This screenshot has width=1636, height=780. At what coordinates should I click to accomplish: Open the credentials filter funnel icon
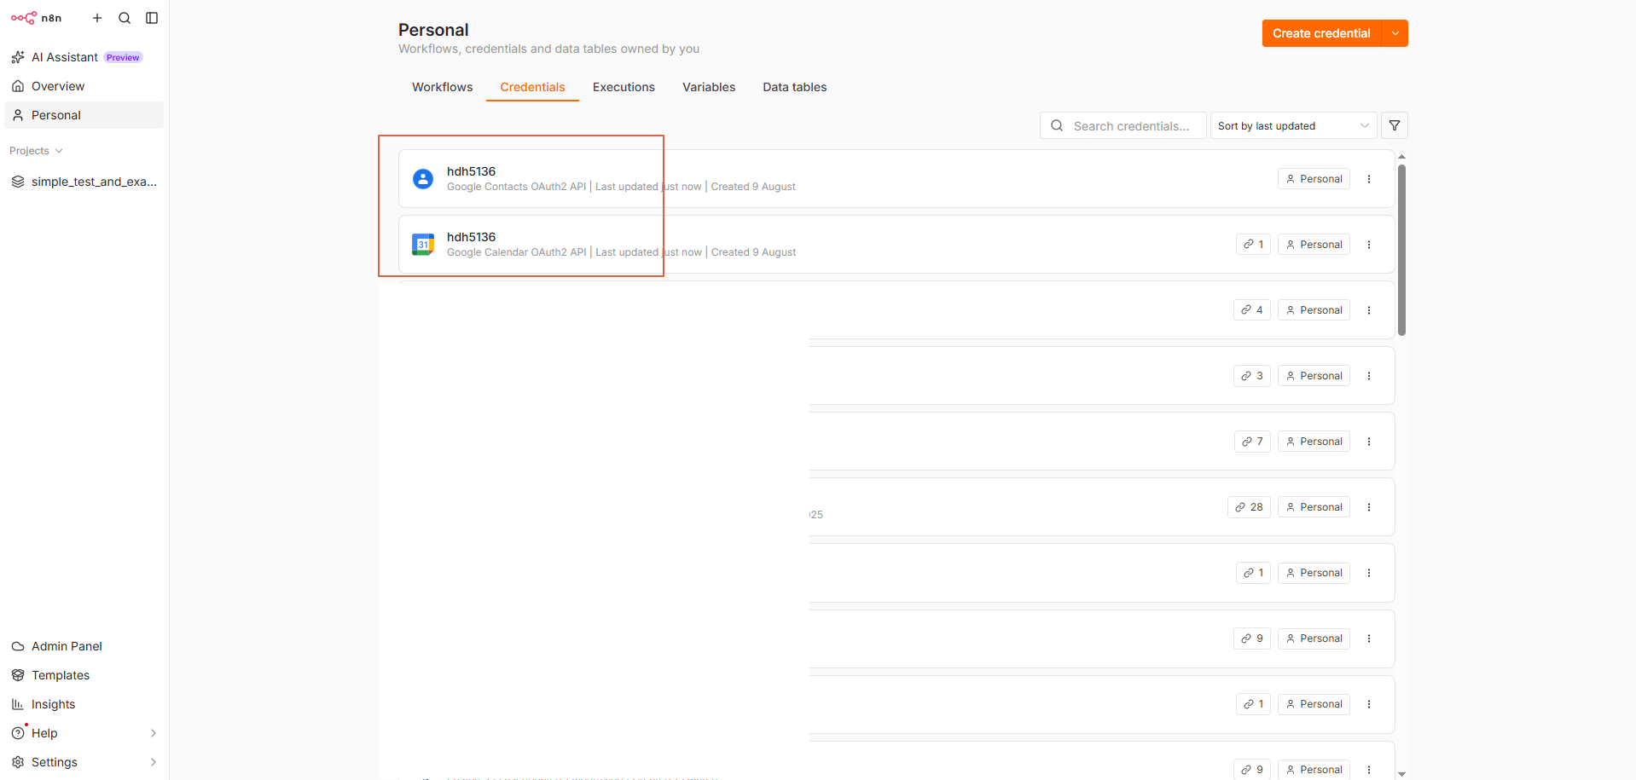tap(1395, 125)
